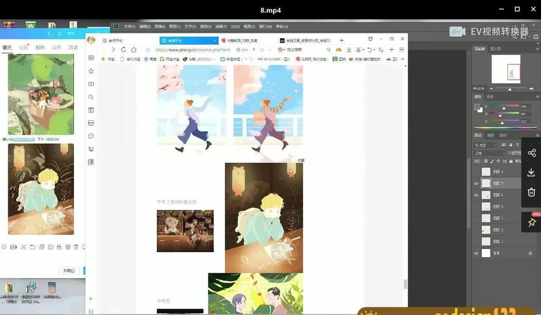Click the star bookmark icon in the address bar

coord(147,49)
